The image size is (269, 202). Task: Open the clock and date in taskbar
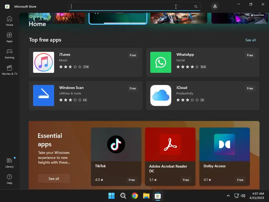(256, 196)
